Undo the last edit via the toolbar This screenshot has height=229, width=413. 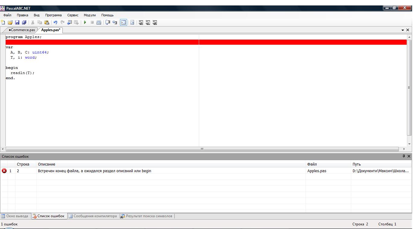point(55,22)
